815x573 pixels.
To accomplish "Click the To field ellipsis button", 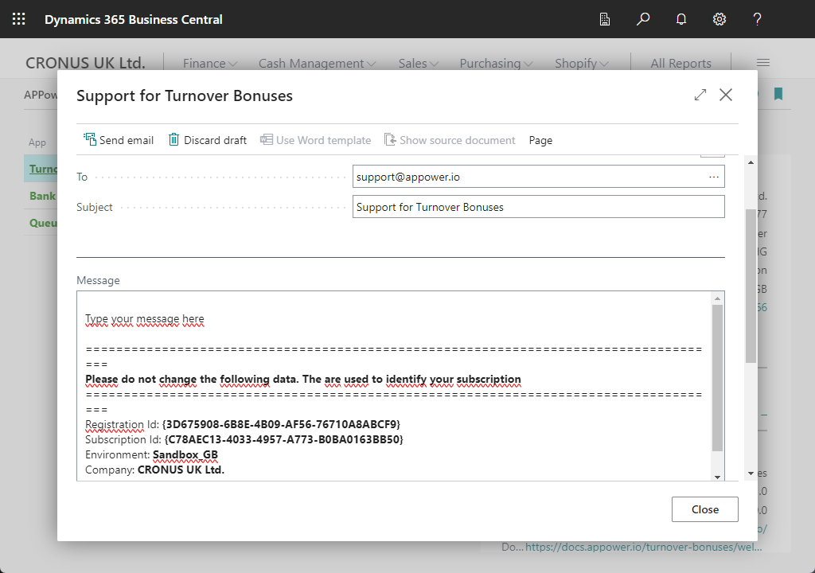I will 713,177.
